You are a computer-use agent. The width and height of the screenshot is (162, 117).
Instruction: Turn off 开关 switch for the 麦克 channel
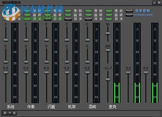coord(109,19)
